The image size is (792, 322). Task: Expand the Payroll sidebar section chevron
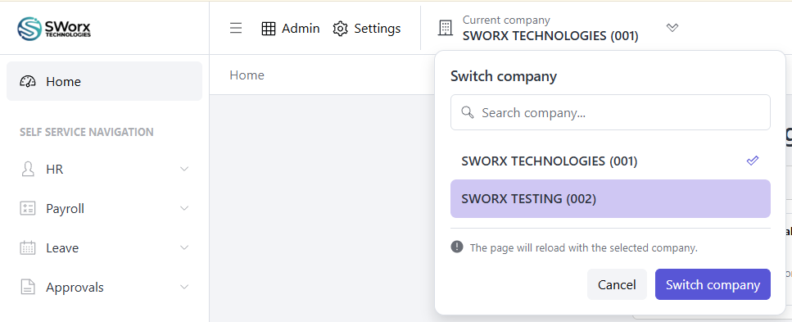[184, 208]
